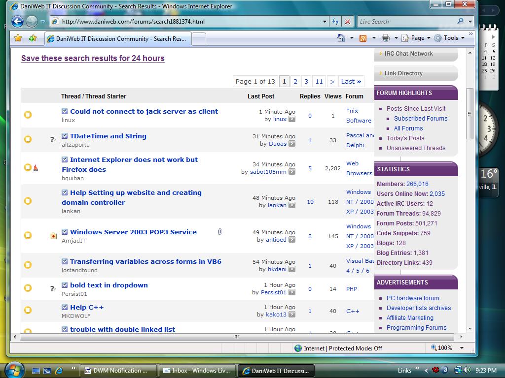Open the Recent Pages dropdown beside Forward
Viewport: 505px width, 378px height.
(x=42, y=22)
